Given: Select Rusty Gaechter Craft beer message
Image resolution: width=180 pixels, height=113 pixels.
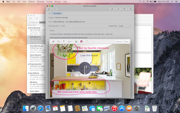Looking at the screenshot, I should point(36,67).
